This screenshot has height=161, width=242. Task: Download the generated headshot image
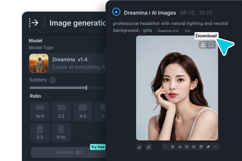point(203,45)
